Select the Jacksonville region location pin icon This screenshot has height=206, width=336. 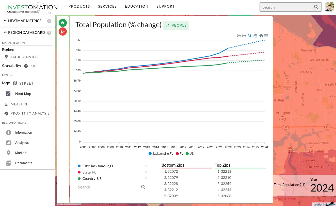[7, 57]
